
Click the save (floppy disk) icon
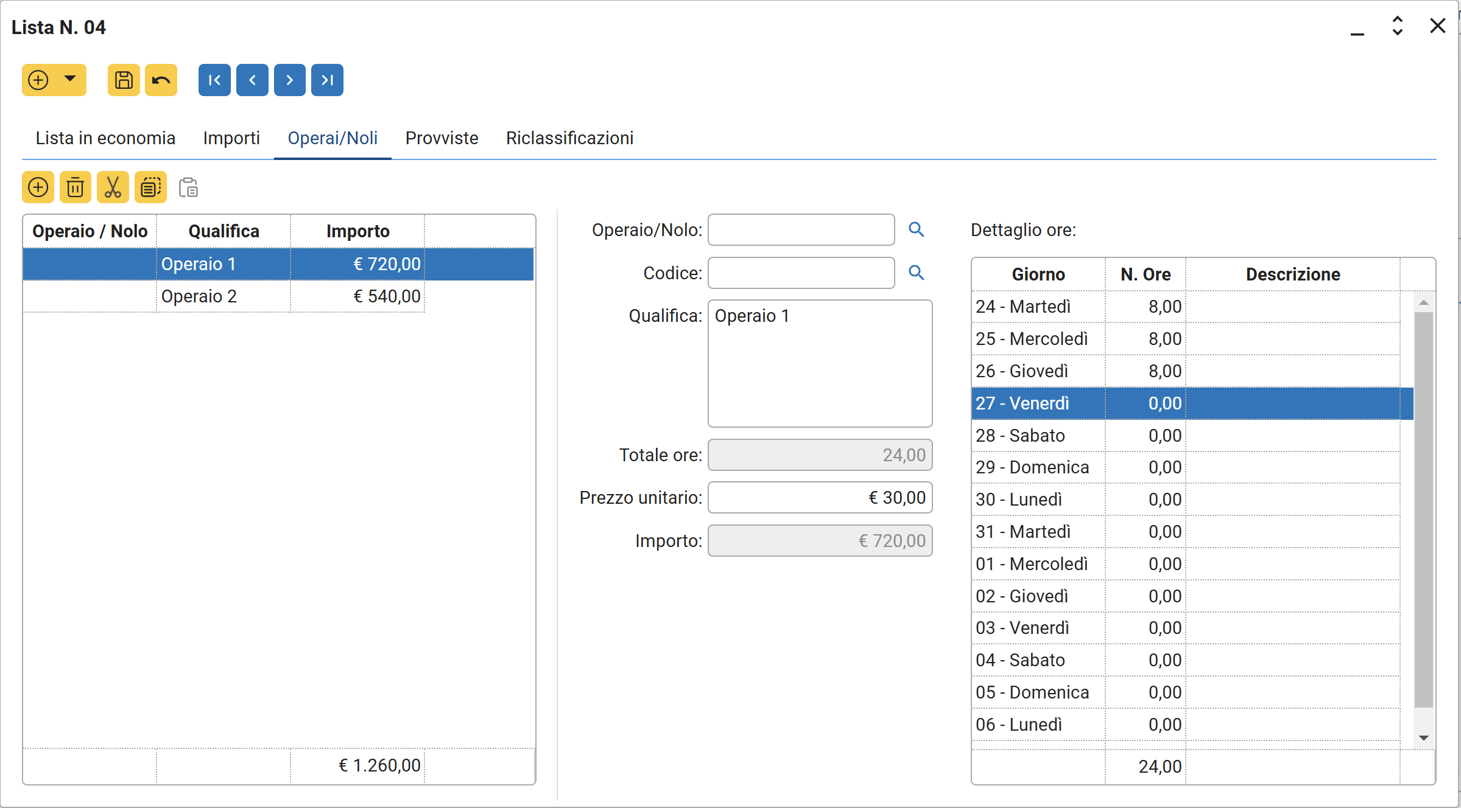click(x=124, y=80)
